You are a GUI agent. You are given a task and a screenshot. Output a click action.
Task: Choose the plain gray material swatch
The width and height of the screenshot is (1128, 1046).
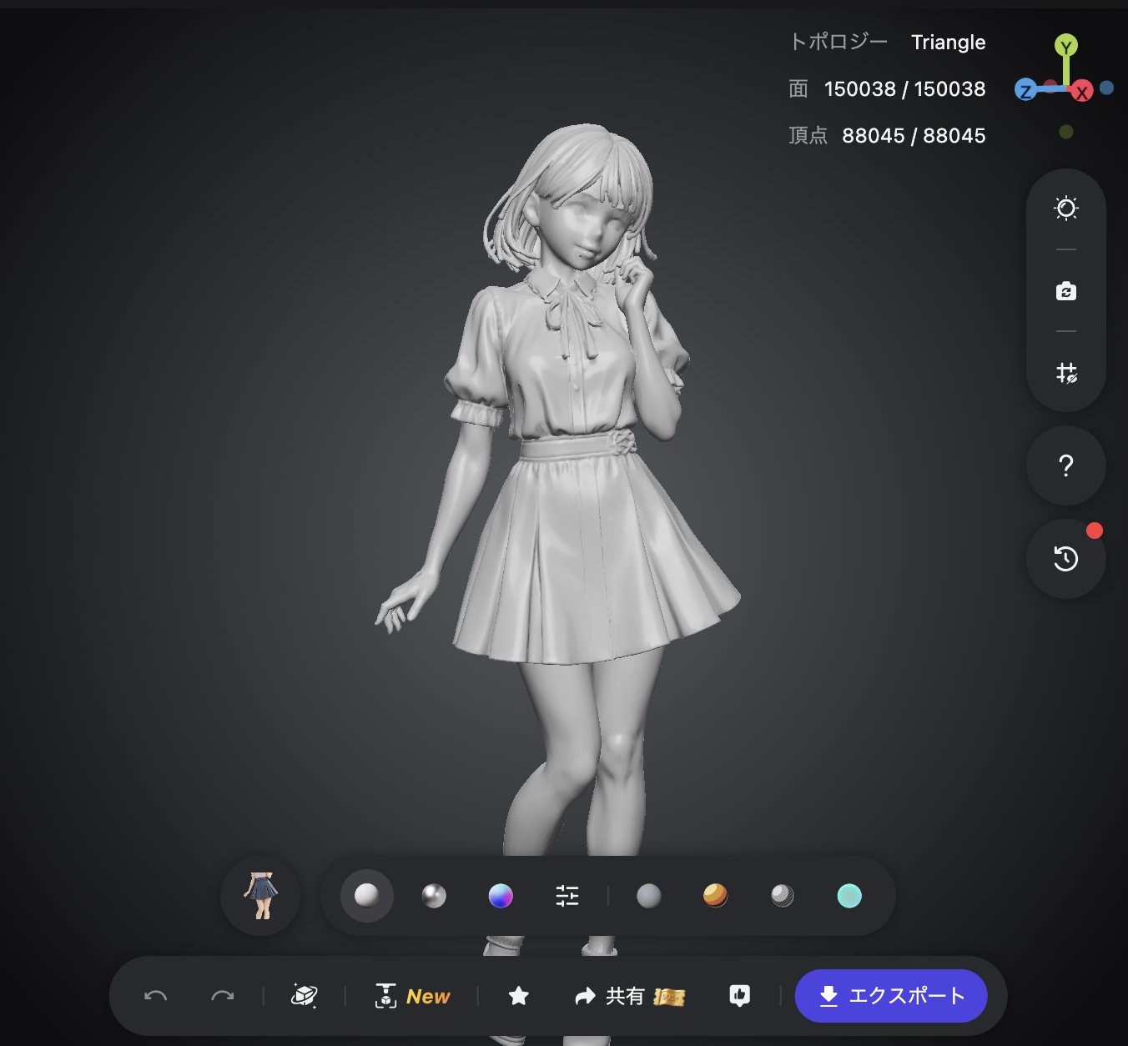(x=649, y=896)
